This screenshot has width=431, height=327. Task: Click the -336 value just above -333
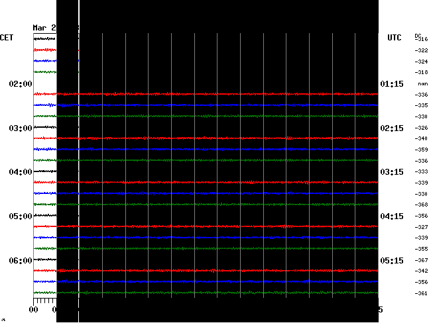click(x=421, y=161)
